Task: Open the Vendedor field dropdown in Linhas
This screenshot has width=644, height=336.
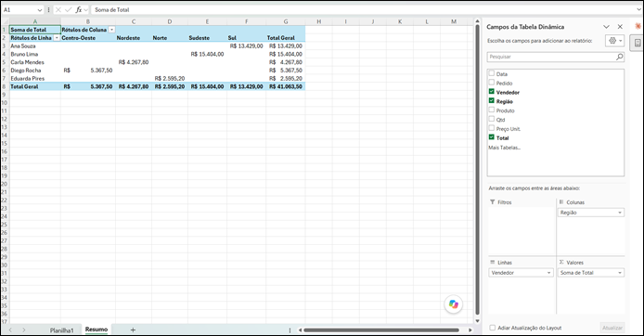Action: (x=548, y=273)
